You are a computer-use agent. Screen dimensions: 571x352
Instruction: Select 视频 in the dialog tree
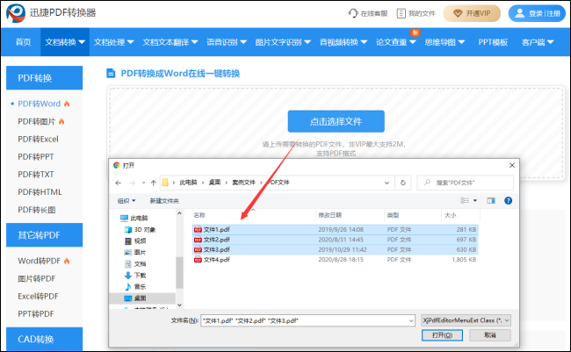135,241
